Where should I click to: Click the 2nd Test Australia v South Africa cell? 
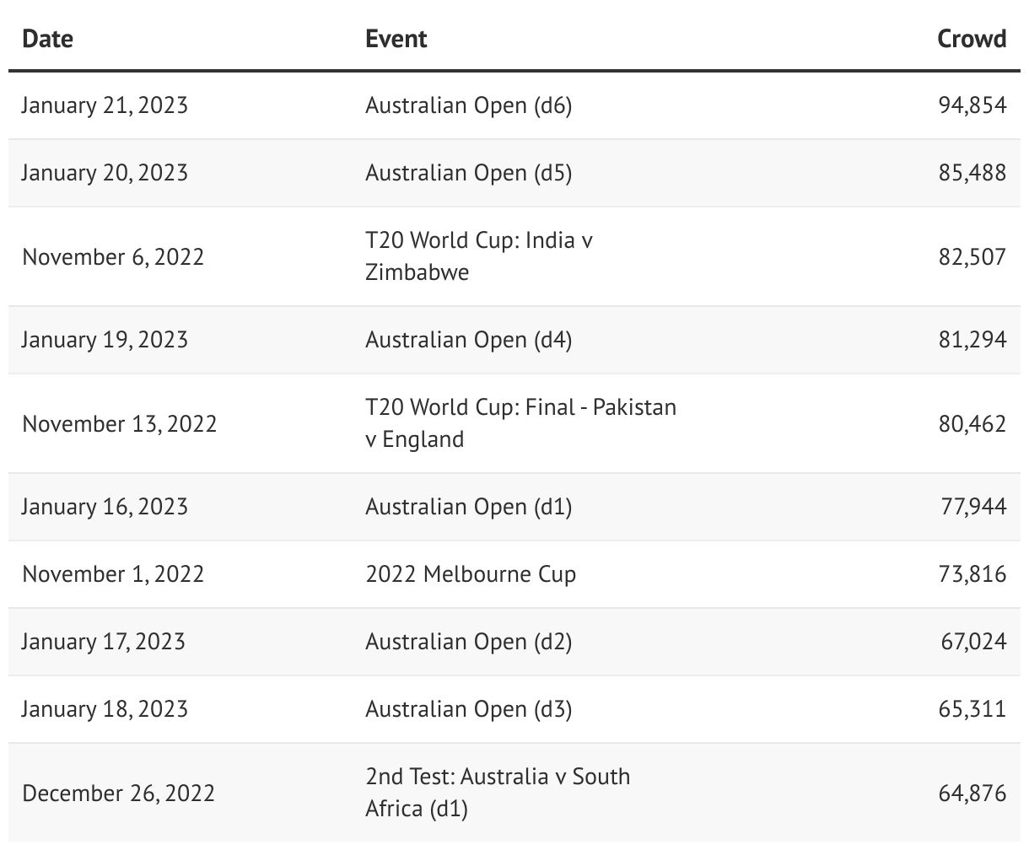(x=497, y=793)
